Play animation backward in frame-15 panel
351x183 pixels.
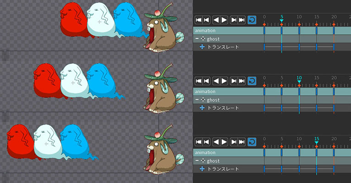216,142
